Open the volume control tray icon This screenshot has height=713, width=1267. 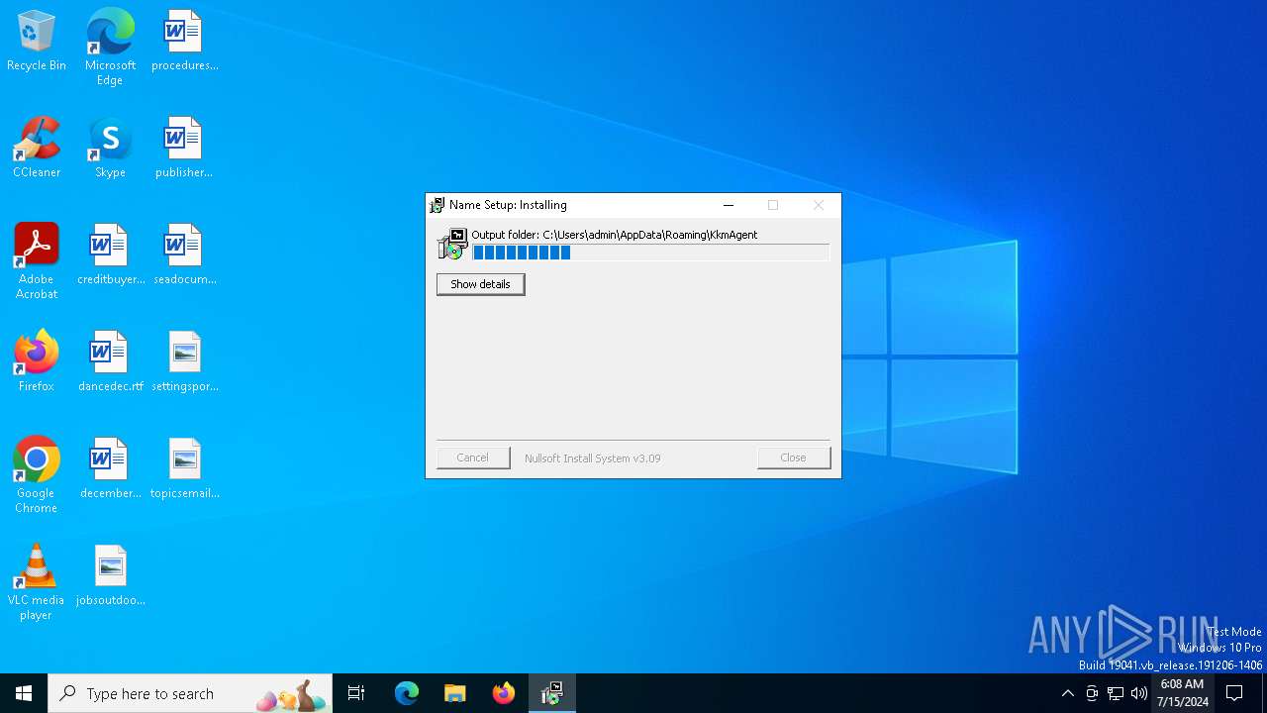pyautogui.click(x=1139, y=693)
